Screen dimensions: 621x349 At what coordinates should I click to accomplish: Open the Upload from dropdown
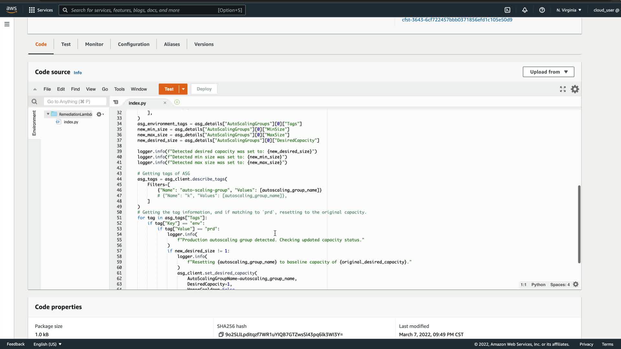coord(548,72)
